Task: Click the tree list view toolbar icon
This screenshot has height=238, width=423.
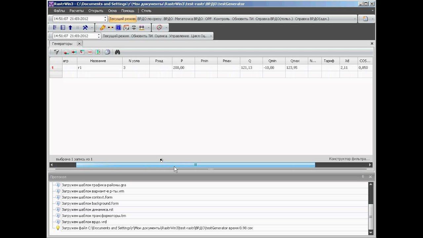Action: coord(55,28)
